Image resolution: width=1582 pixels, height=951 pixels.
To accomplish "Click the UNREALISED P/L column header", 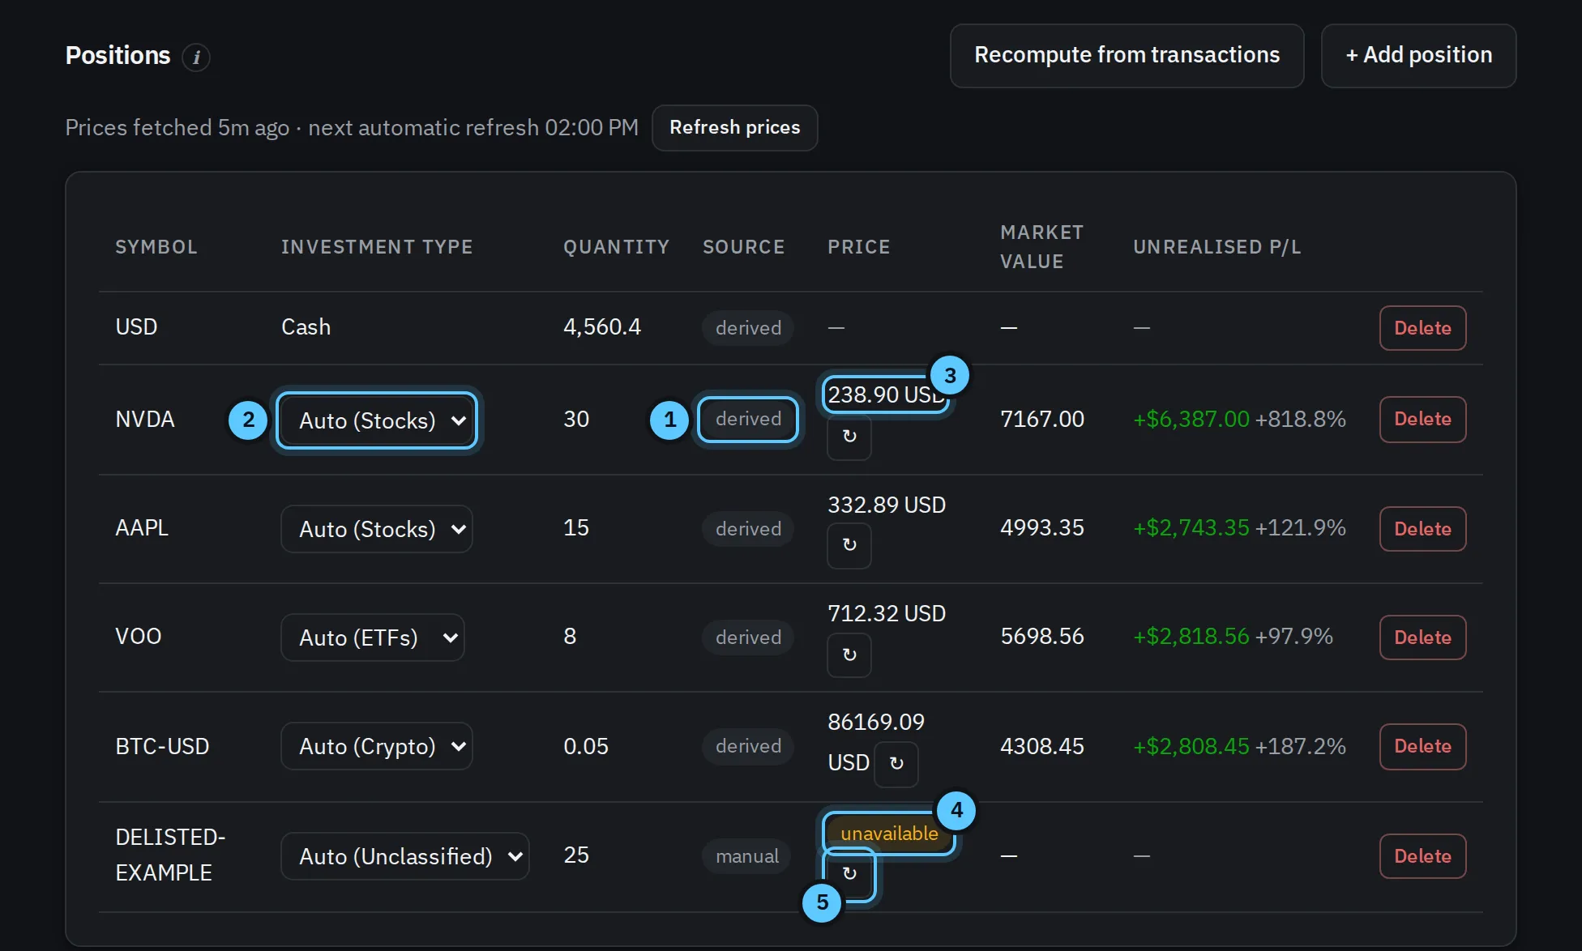I will (x=1217, y=247).
